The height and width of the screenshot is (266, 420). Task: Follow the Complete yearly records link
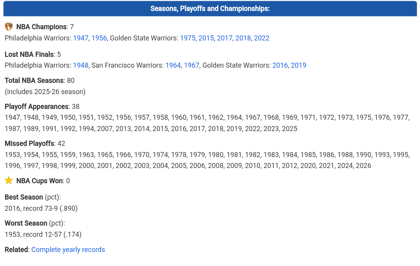pos(68,249)
